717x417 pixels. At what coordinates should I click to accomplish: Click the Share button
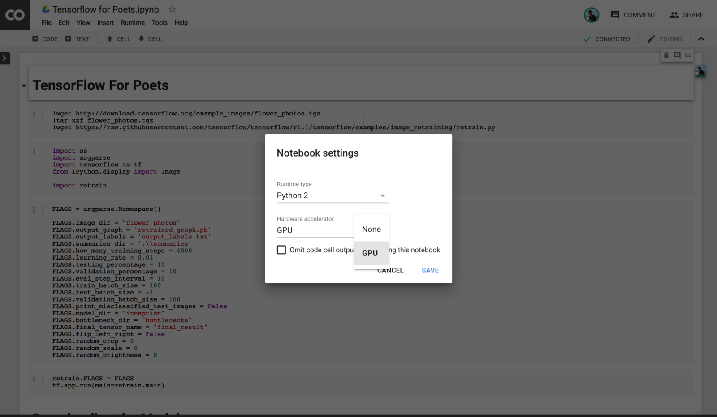point(686,15)
